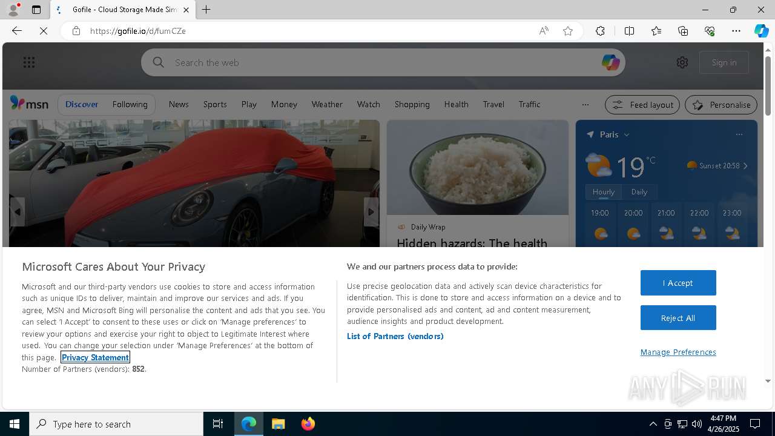Screen dimensions: 775x436
Task: Open the profile icon in title bar
Action: pyautogui.click(x=13, y=9)
